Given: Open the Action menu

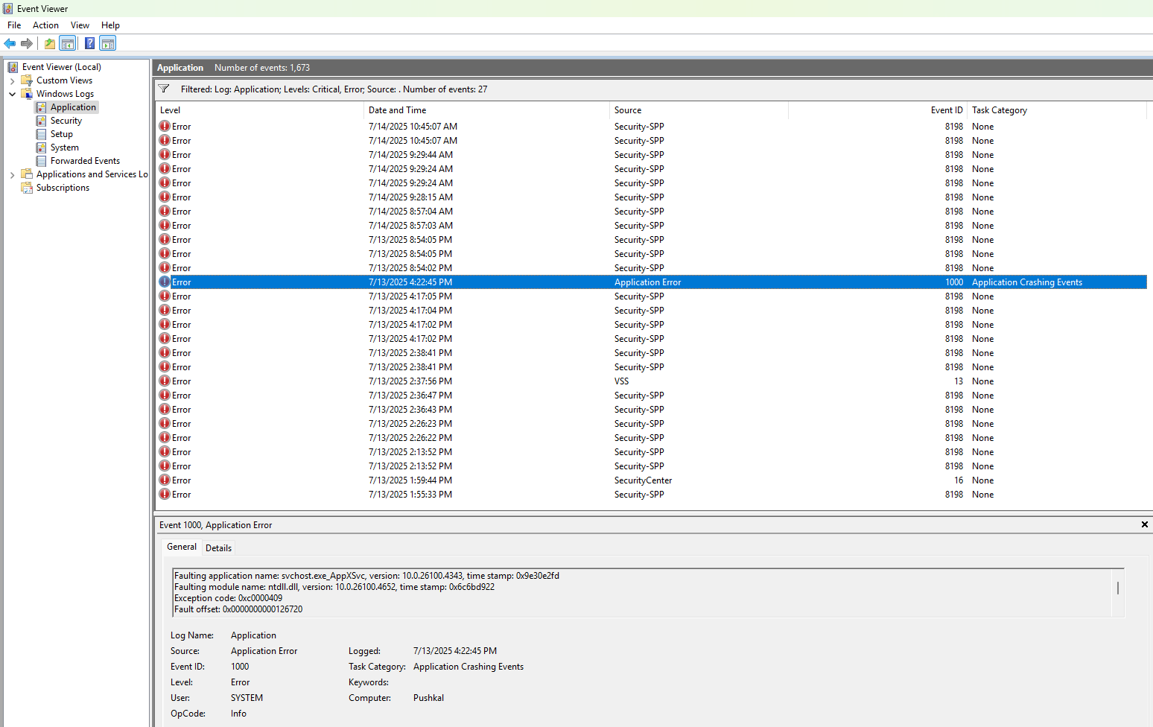Looking at the screenshot, I should [x=45, y=25].
